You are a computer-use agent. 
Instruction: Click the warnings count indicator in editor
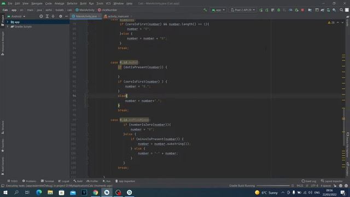[x=331, y=22]
